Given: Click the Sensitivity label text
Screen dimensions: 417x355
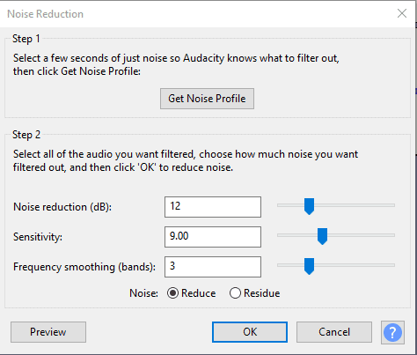Looking at the screenshot, I should coord(38,237).
